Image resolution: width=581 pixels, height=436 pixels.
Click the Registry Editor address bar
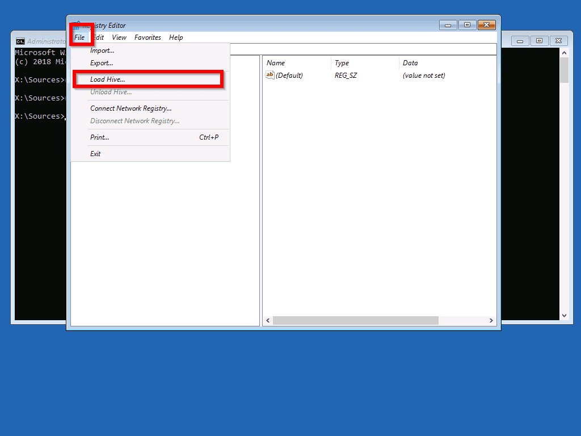pos(363,49)
